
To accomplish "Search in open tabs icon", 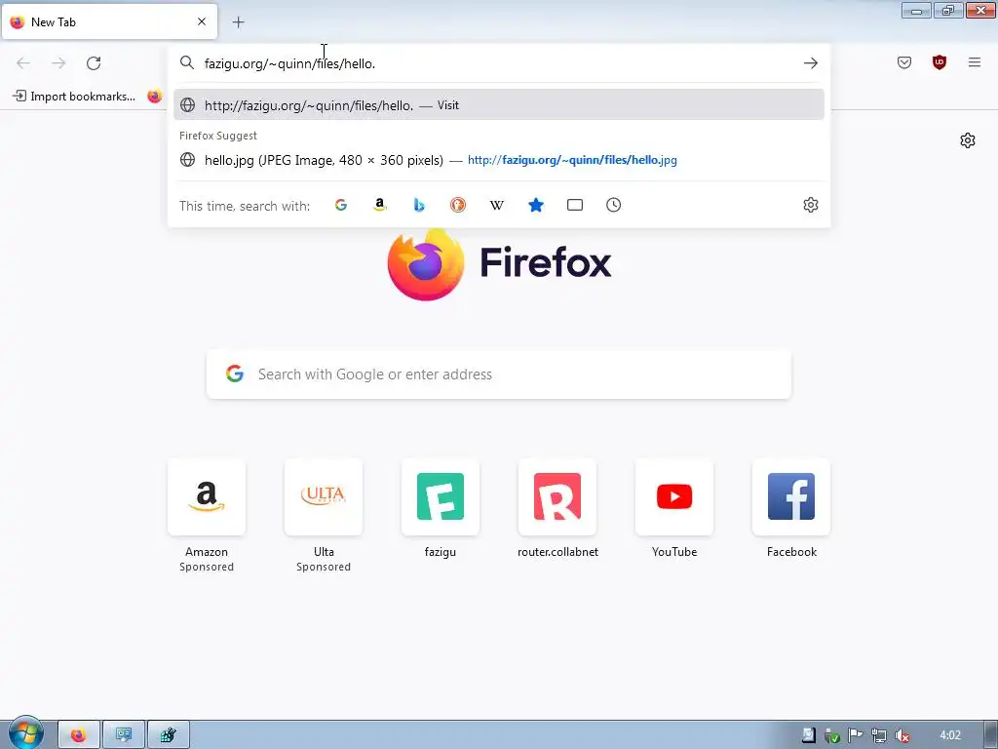I will tap(575, 205).
